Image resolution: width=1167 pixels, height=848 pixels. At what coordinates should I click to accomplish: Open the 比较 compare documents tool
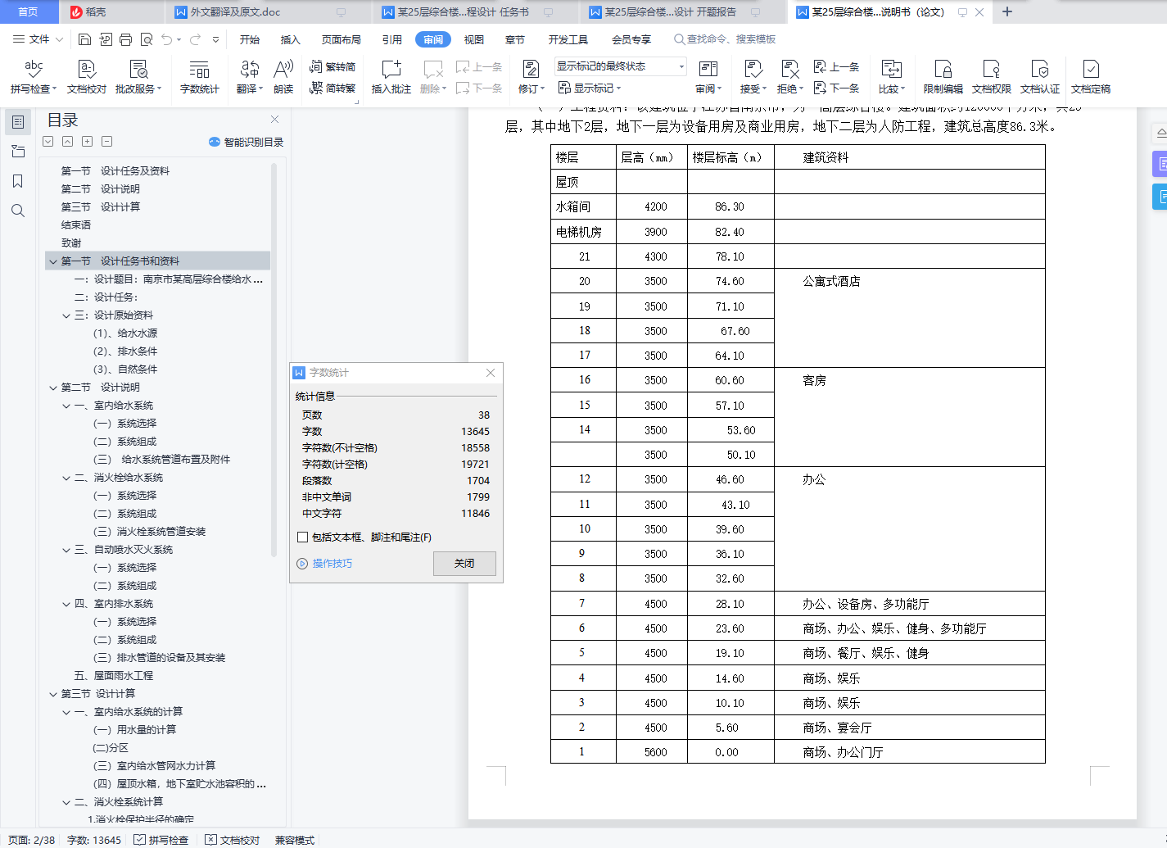(891, 77)
